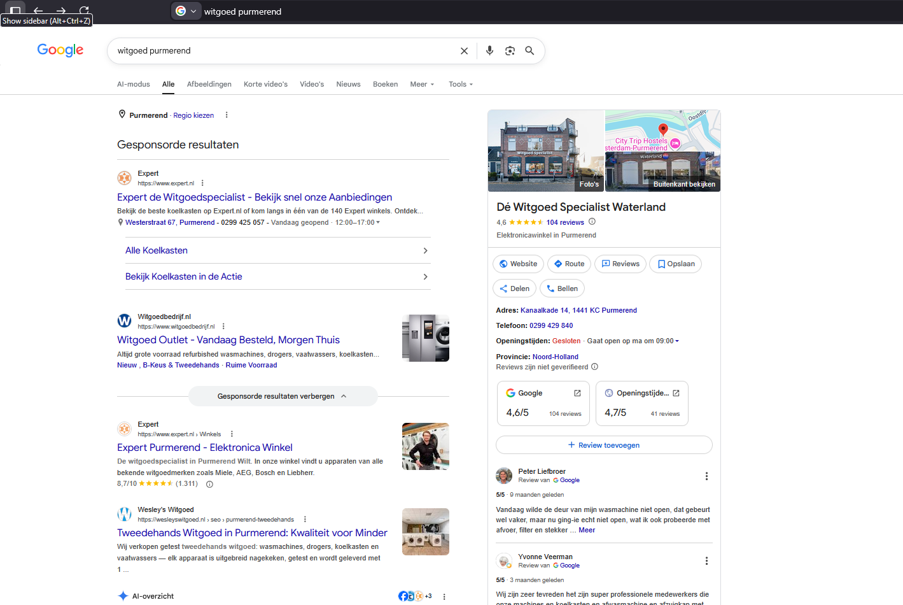Open the Buitenkant bekijken street view thumbnail
Viewport: 903px width, 605px height.
pyautogui.click(x=662, y=172)
